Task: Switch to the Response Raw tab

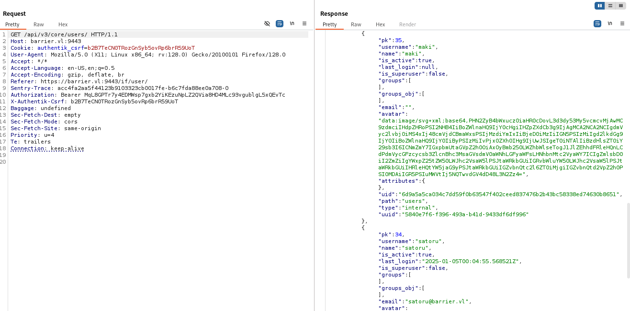Action: [x=356, y=24]
